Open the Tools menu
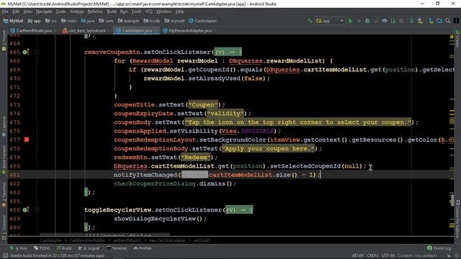The height and width of the screenshot is (259, 461). [x=136, y=12]
